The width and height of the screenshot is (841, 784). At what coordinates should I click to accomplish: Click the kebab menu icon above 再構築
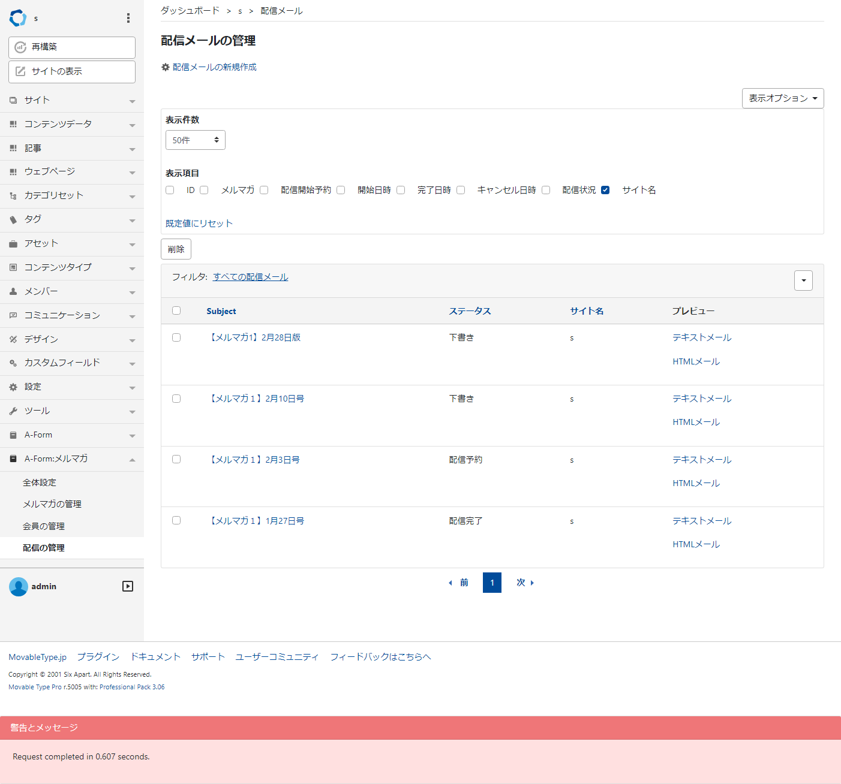coord(128,18)
